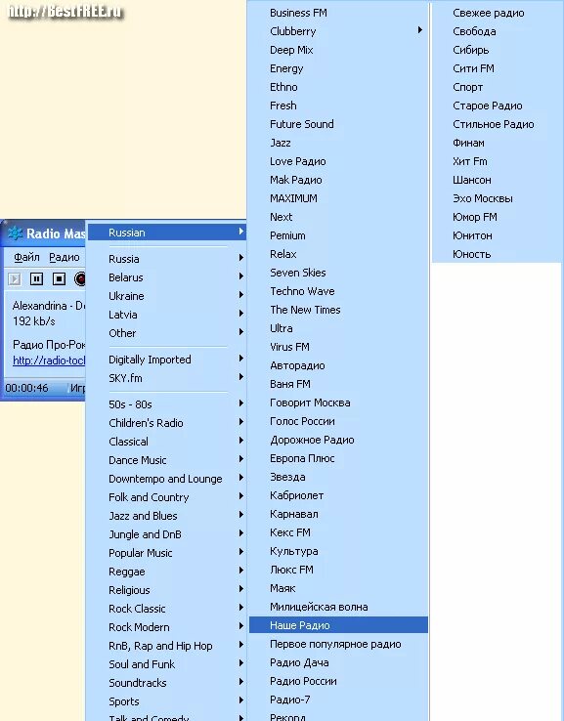This screenshot has width=564, height=721.
Task: Choose Virus FM station
Action: coord(338,347)
